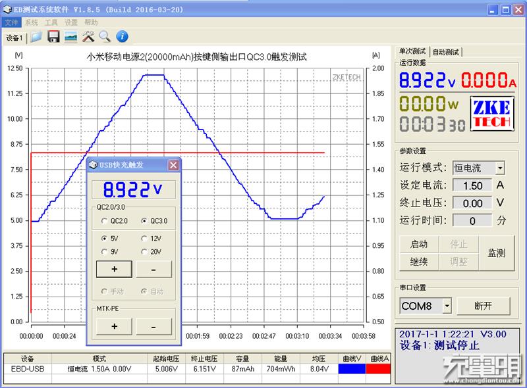Click the picture export toolbar icon

71,37
